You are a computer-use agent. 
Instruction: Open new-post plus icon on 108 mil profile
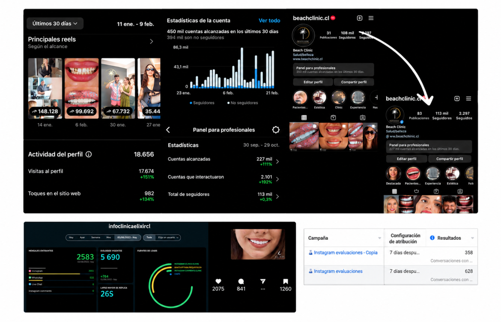pos(359,18)
